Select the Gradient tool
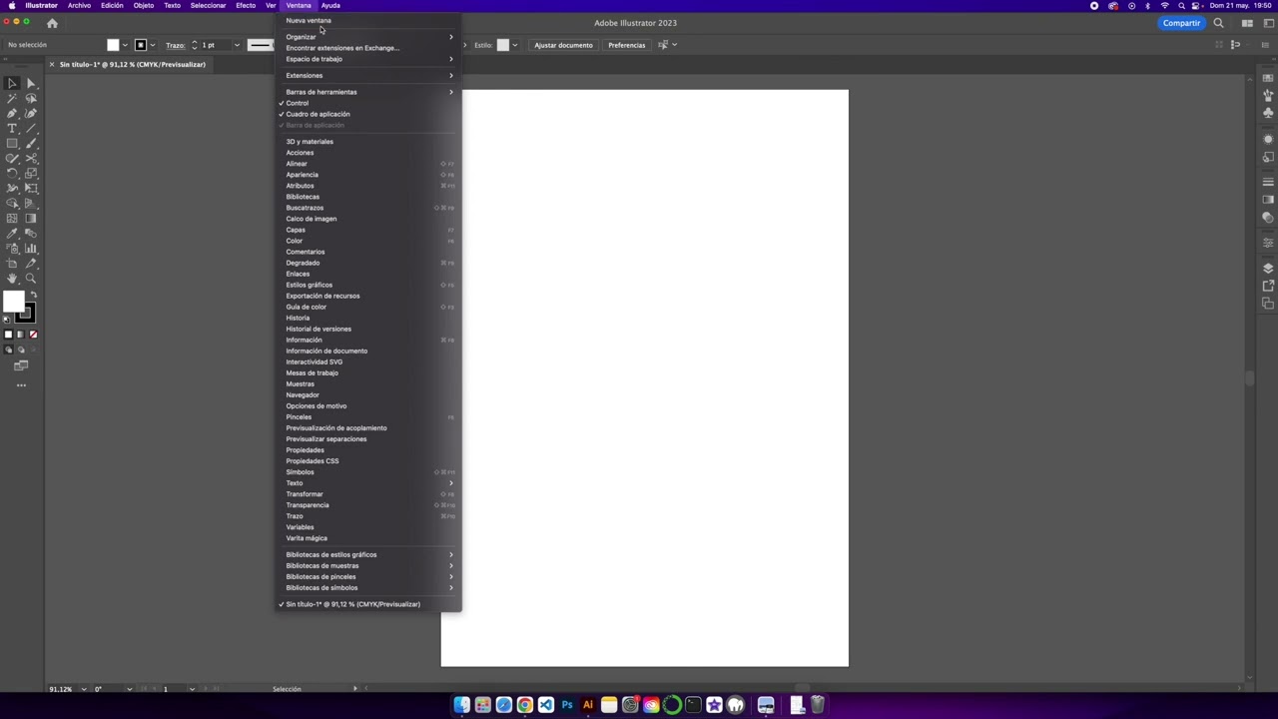The height and width of the screenshot is (719, 1278). click(31, 218)
